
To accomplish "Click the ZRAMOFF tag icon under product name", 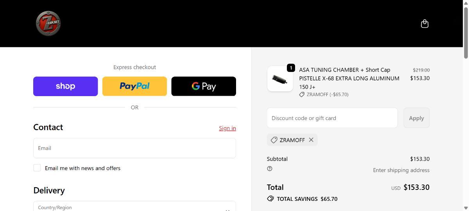I will [302, 95].
